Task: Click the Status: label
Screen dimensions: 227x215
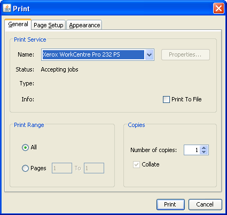Action: 25,69
